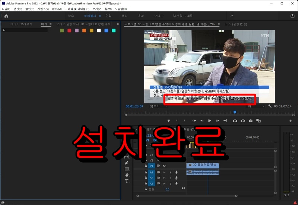This screenshot has width=298, height=205.
Task: Toggle track lock on V1
Action: click(146, 166)
